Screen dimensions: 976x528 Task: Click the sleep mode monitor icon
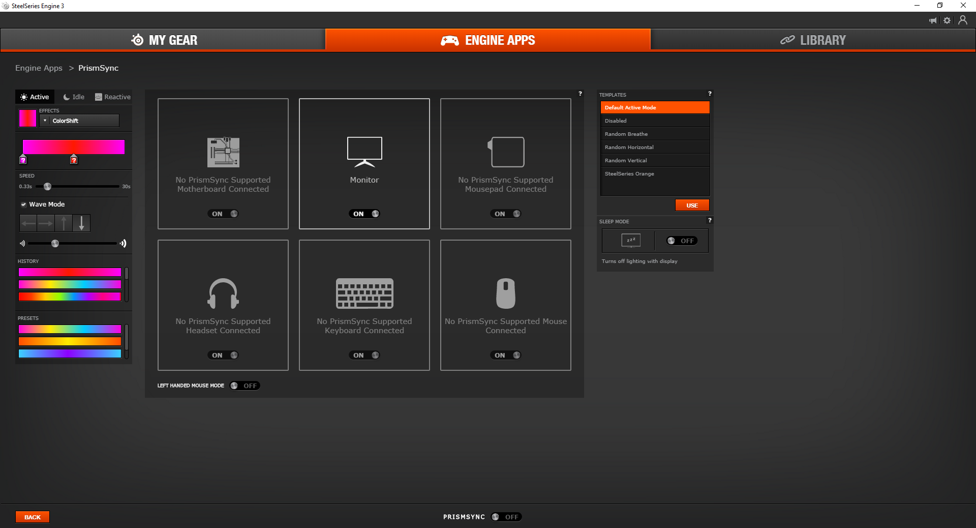tap(631, 240)
